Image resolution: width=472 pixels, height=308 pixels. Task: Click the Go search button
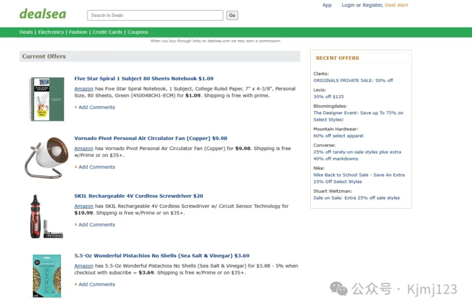pos(232,15)
